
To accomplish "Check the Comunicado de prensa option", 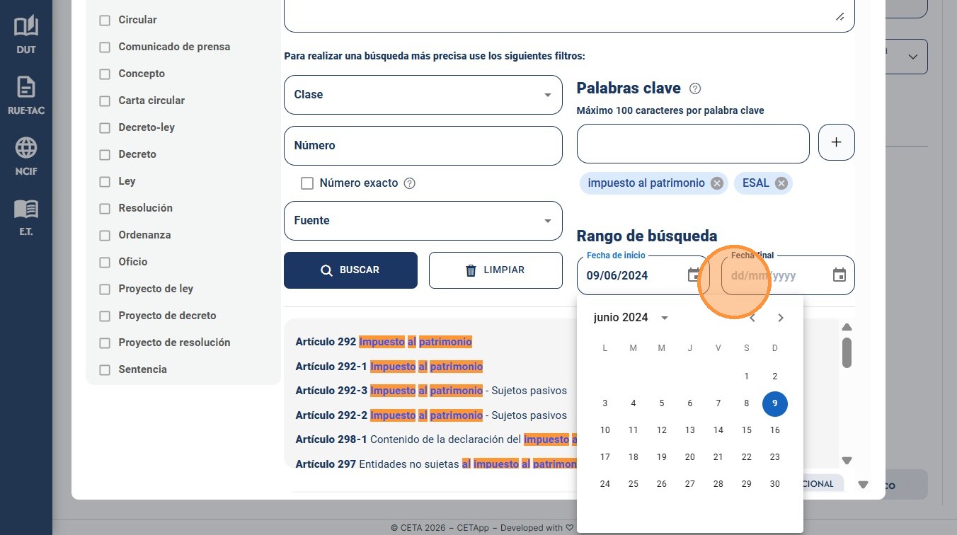I will coord(105,47).
